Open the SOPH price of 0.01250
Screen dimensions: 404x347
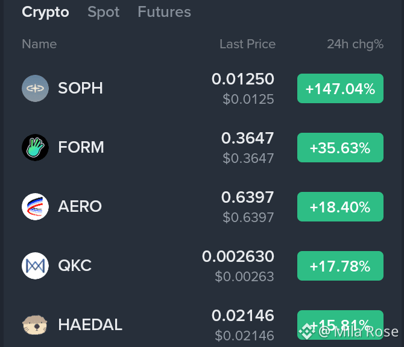click(243, 79)
